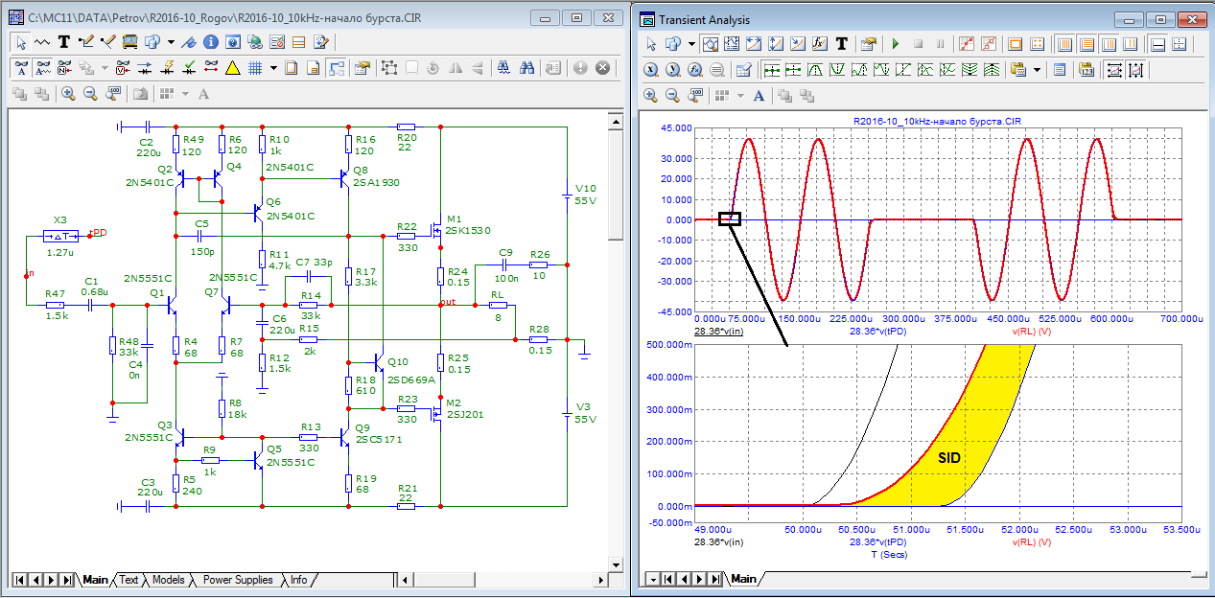Click the binoculars Find icon in schematic toolbar
Screen dimensions: 1215x598
click(x=527, y=68)
